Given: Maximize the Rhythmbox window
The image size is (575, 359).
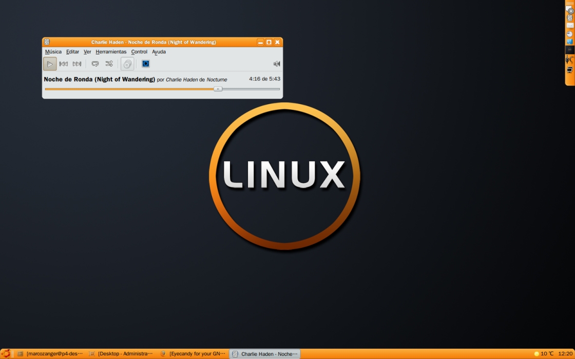Looking at the screenshot, I should coord(269,42).
